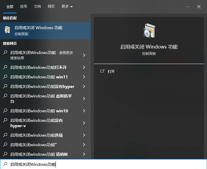207x169 pixels.
Task: Click the search magnifier icon in search box
Action: 5,164
